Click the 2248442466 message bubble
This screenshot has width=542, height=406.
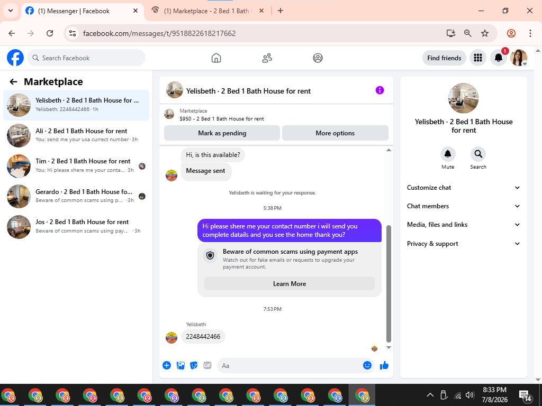click(203, 337)
